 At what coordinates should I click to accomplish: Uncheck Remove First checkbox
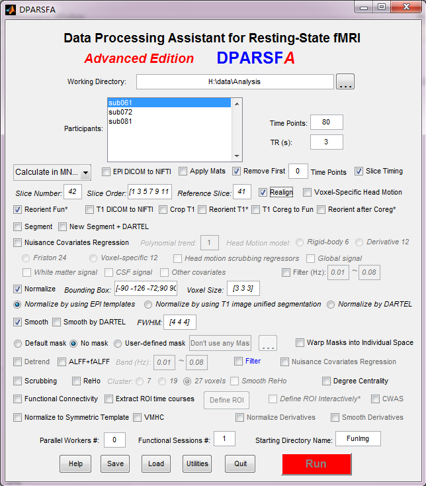237,171
